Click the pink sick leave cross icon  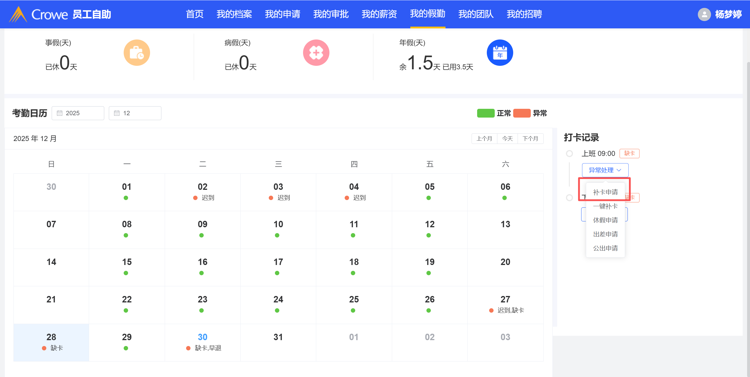[x=316, y=53]
